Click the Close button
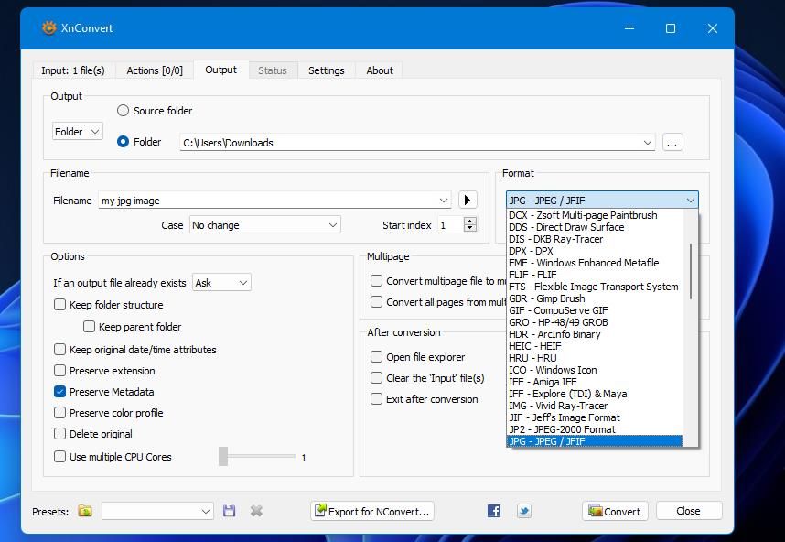785x542 pixels. [689, 511]
